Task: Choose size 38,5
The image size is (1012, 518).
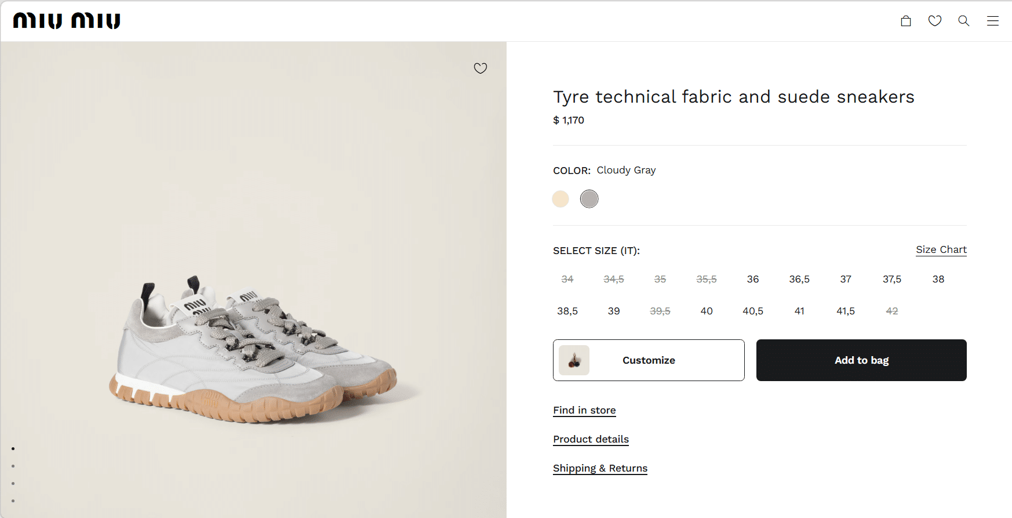Action: click(x=567, y=311)
